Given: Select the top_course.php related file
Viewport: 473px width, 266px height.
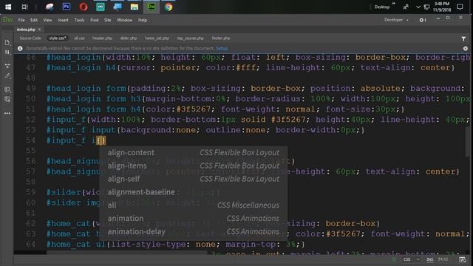Looking at the screenshot, I should (x=191, y=38).
